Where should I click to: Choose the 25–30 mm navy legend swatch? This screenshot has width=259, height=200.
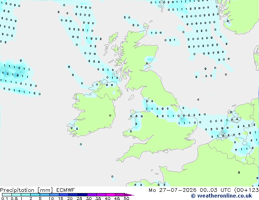click(82, 195)
